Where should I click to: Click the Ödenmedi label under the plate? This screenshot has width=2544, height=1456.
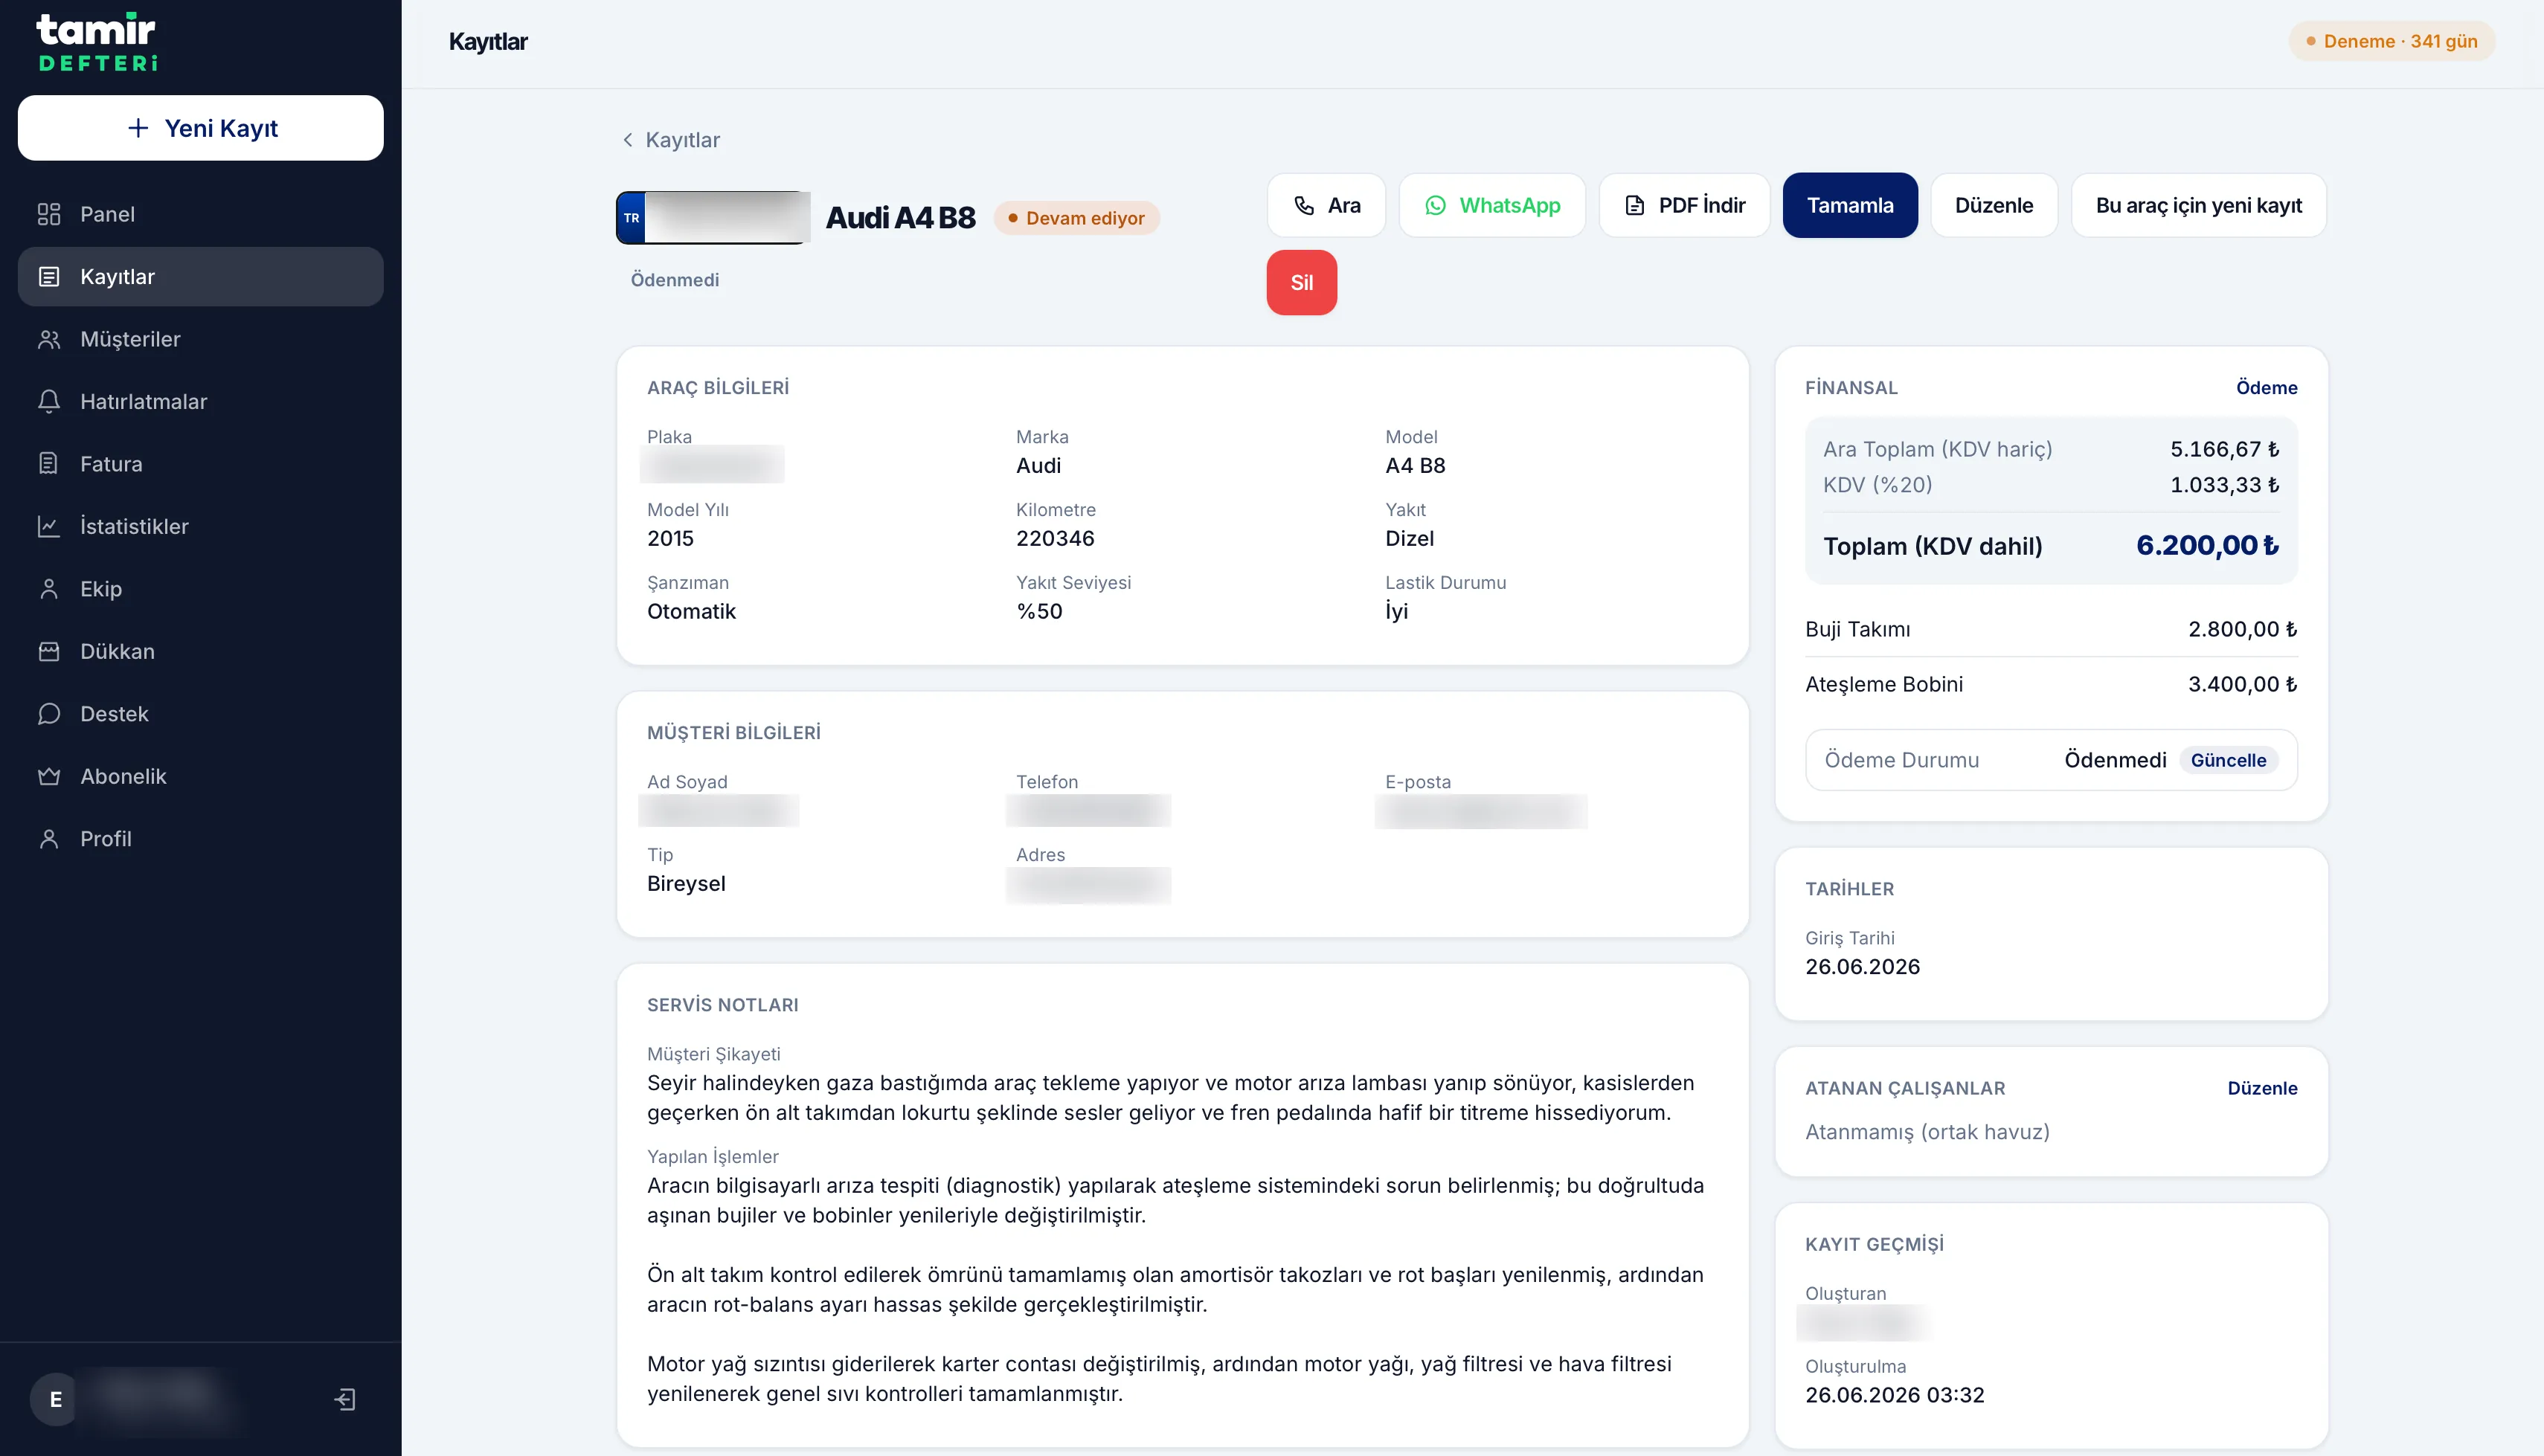point(674,280)
